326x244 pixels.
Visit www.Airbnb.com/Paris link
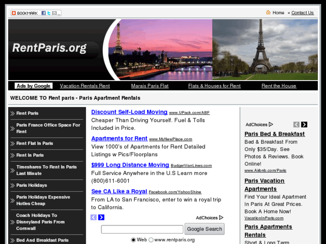(x=265, y=170)
